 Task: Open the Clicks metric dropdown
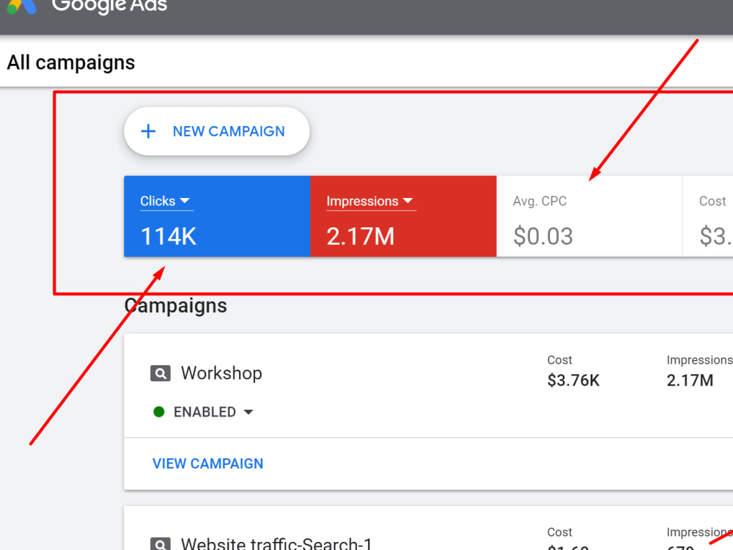click(x=166, y=201)
